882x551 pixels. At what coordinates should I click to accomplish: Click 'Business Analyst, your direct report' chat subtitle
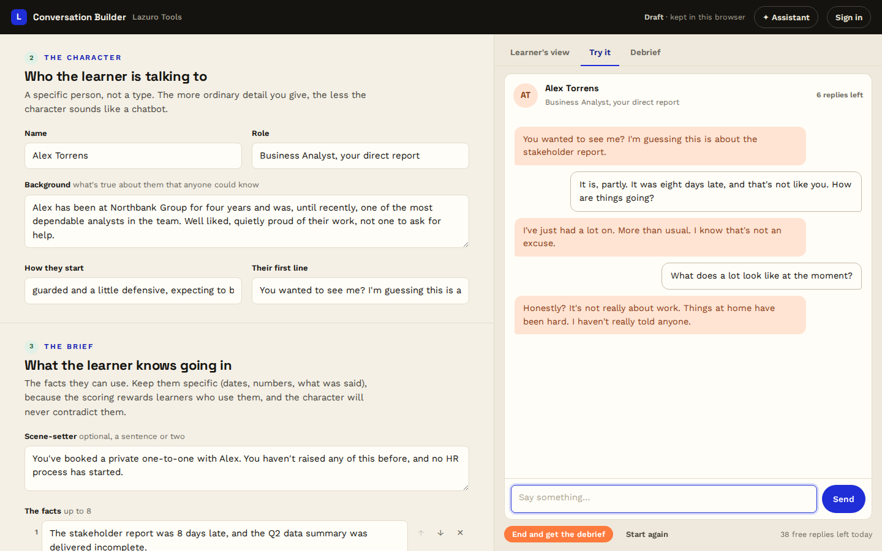pos(612,102)
